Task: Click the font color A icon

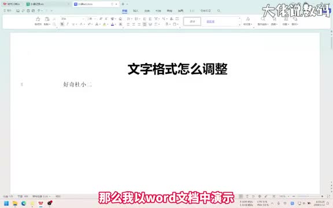Action: [x=113, y=24]
